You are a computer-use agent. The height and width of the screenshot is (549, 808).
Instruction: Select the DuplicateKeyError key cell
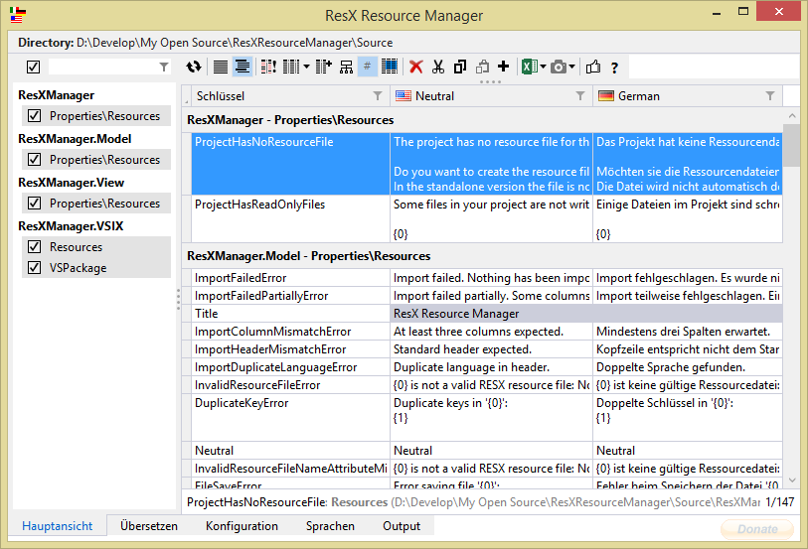[x=290, y=418]
